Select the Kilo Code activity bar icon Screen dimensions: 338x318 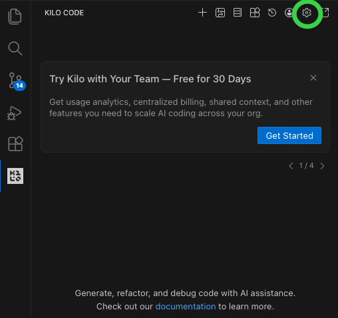click(15, 176)
